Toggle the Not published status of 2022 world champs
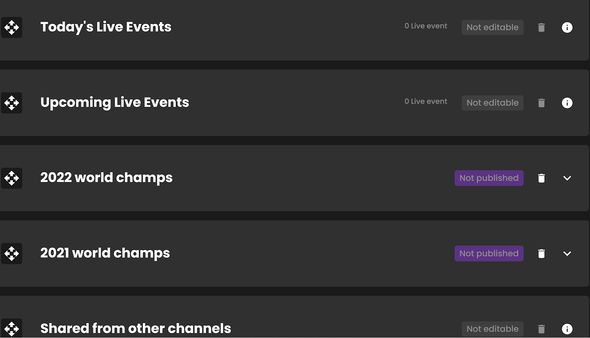Viewport: 590px width, 338px height. [489, 178]
